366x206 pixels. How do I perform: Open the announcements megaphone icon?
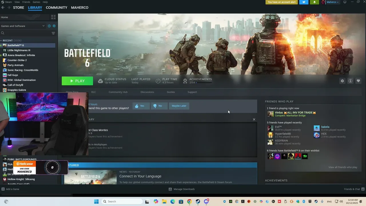[304, 2]
